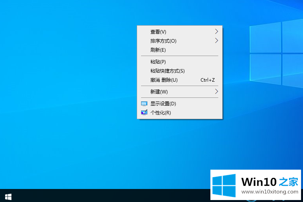This screenshot has height=202, width=303.
Task: Select 粘贴(P) from the context menu
Action: [x=158, y=62]
